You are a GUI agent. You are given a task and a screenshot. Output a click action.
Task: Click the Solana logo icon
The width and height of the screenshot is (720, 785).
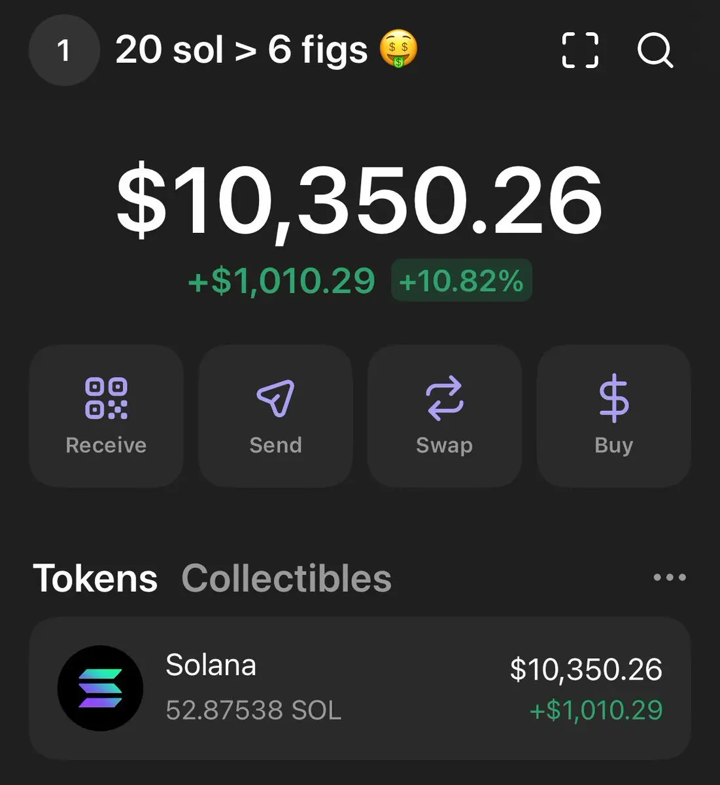pyautogui.click(x=100, y=688)
